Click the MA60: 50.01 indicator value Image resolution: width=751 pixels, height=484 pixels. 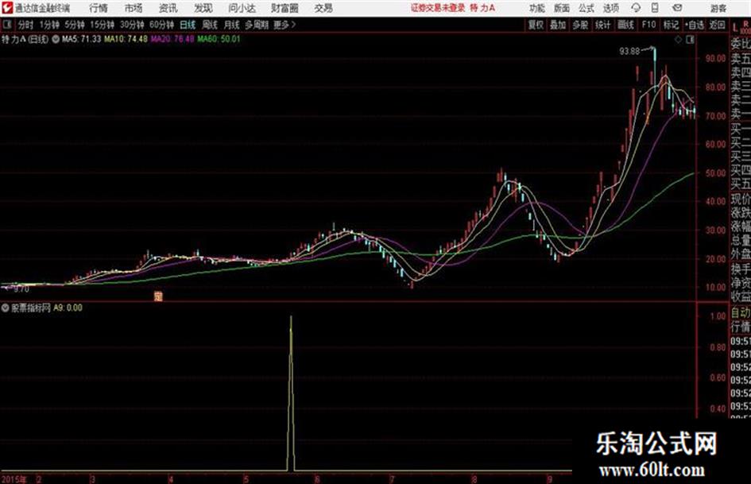pyautogui.click(x=219, y=39)
